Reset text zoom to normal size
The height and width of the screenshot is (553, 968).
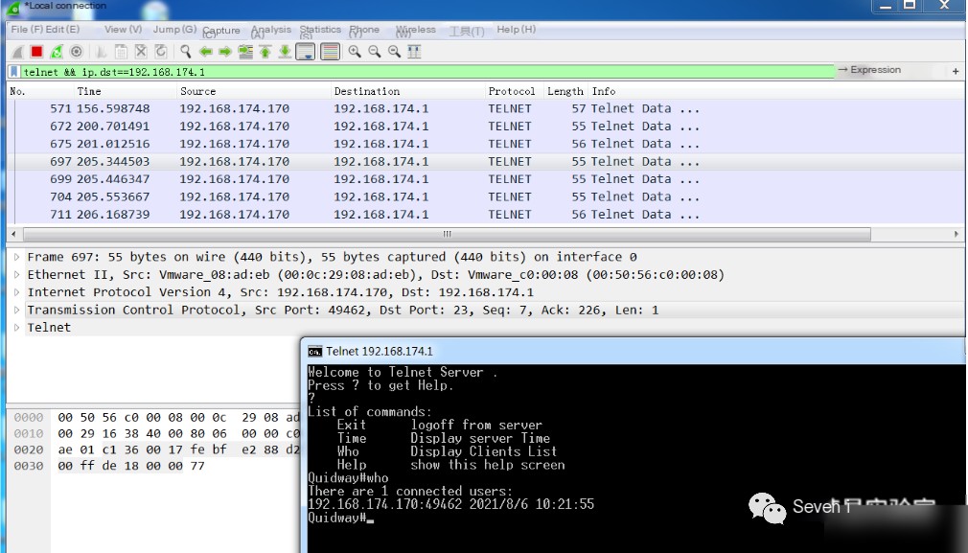click(x=395, y=52)
